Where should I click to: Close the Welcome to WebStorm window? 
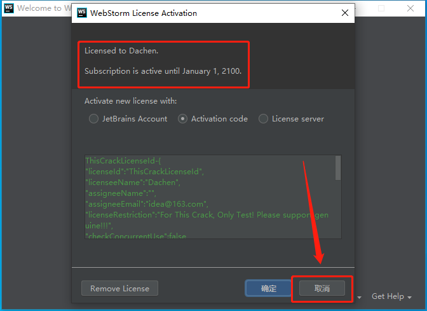410,8
